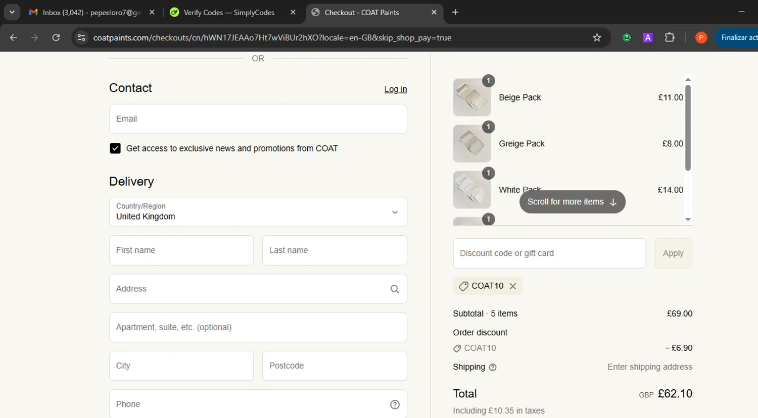Click the address bar URL

(272, 38)
